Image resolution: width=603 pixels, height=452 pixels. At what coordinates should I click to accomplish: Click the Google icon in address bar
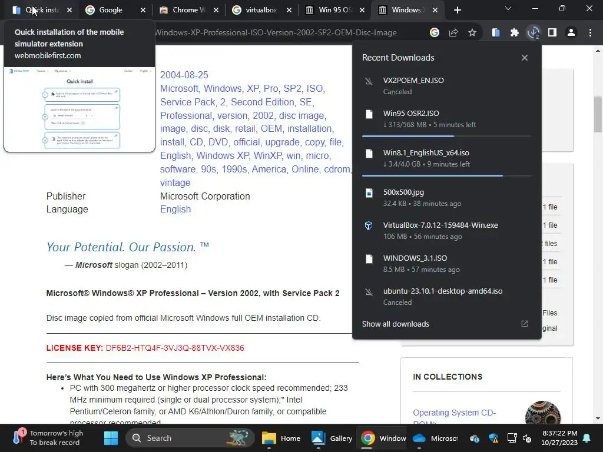tap(435, 33)
